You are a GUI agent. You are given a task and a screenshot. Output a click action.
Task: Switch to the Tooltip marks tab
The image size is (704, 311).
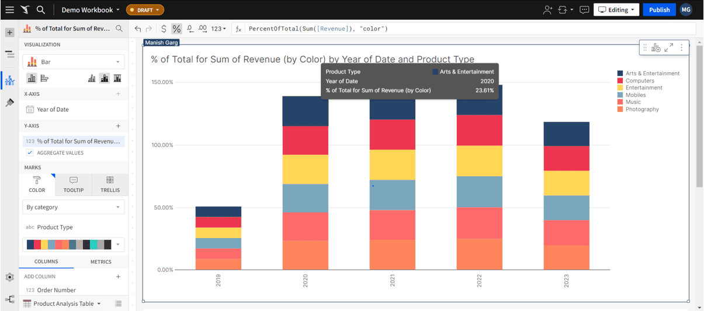74,184
